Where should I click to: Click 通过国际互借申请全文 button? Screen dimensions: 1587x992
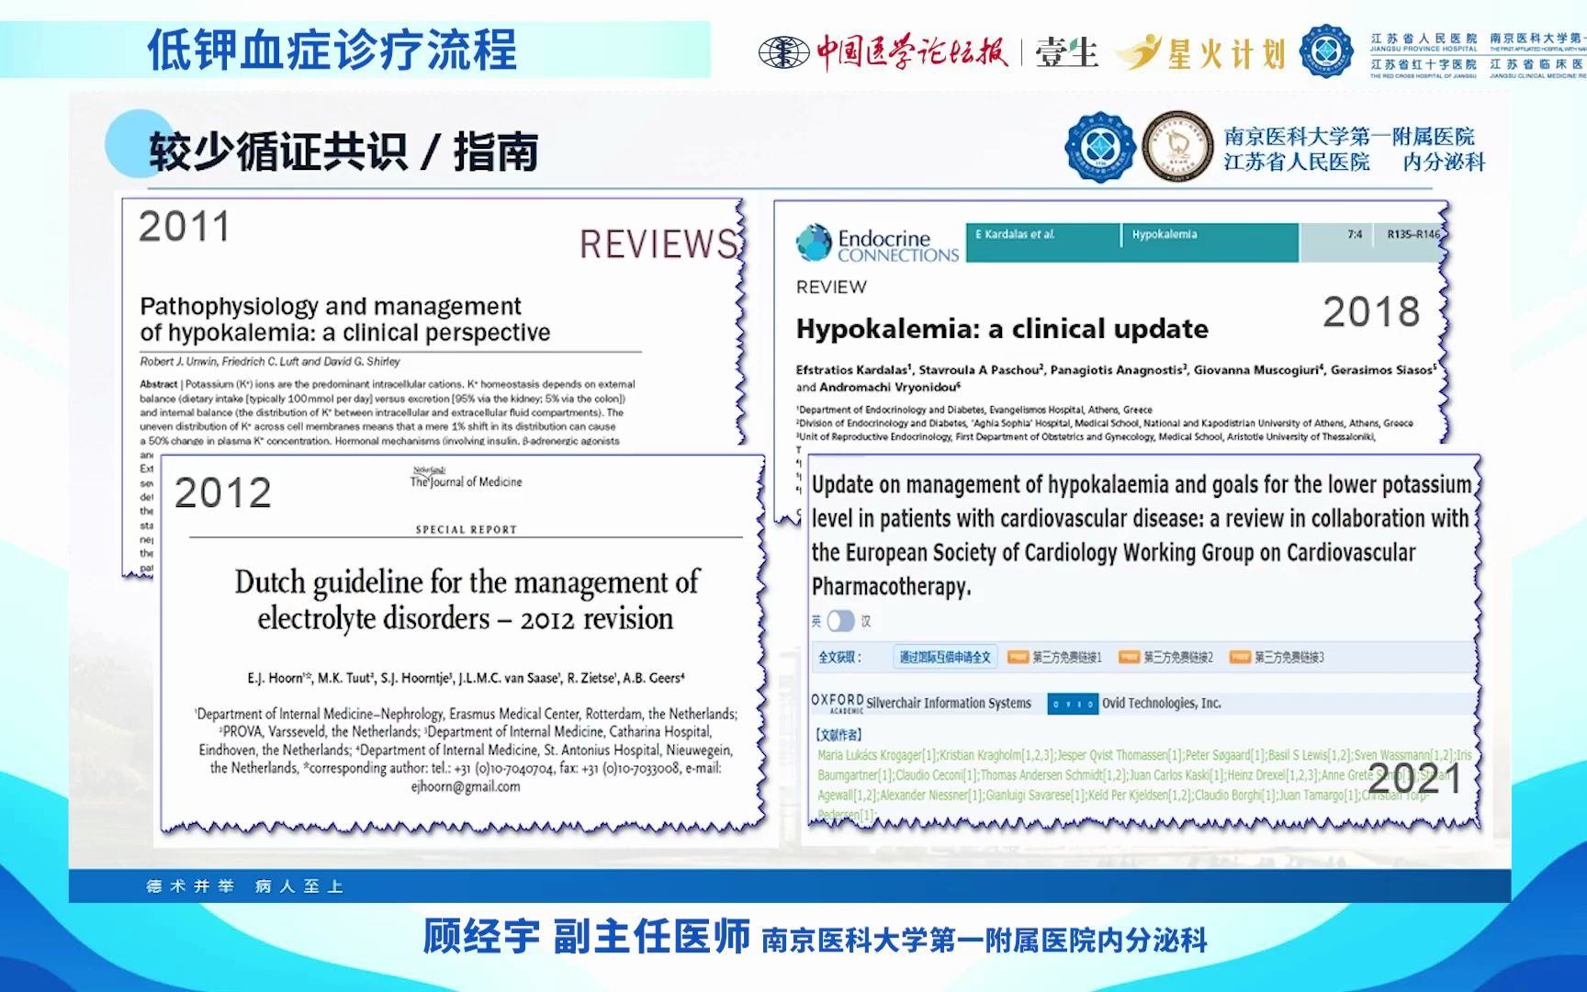click(x=945, y=657)
